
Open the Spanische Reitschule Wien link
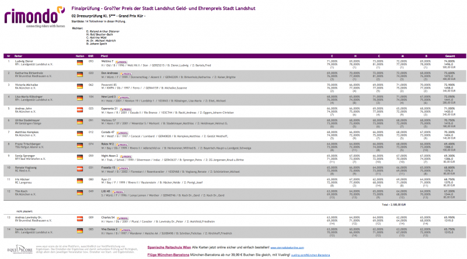point(169,247)
